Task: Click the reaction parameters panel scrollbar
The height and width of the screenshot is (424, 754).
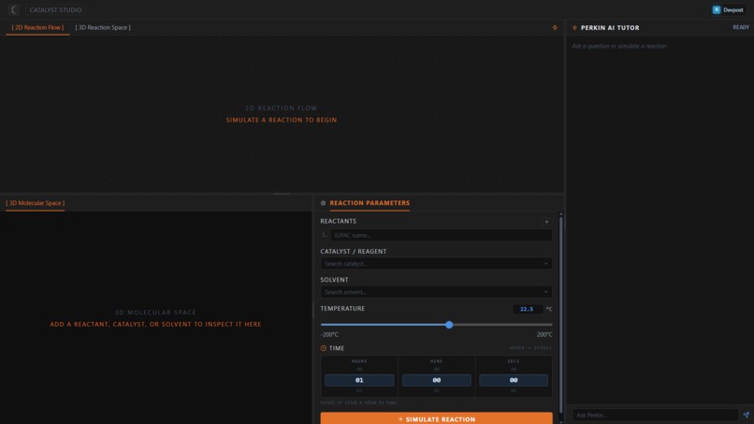Action: pos(560,313)
